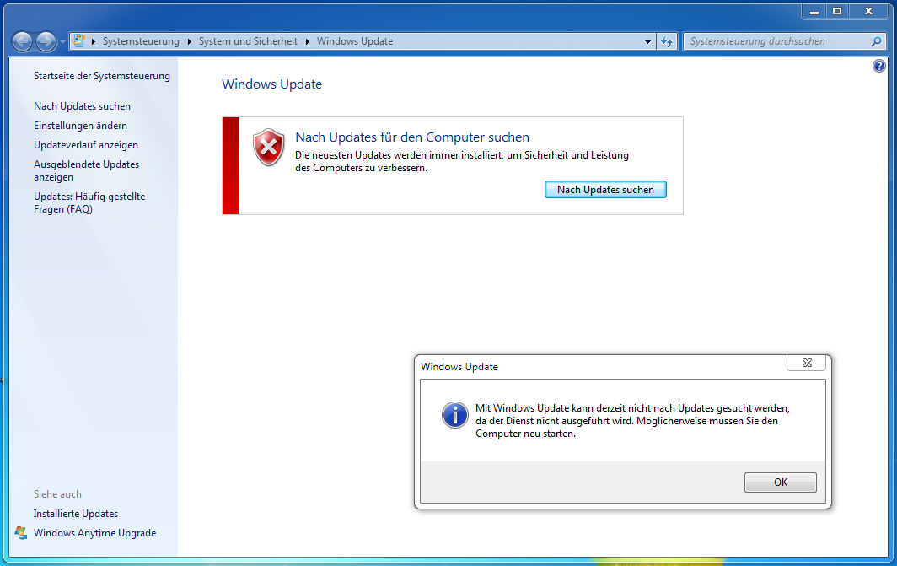The image size is (897, 566).
Task: Open Ausgeblendete Updates anzeigen link
Action: [x=86, y=170]
